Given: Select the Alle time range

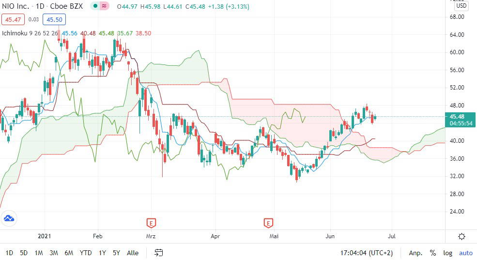Looking at the screenshot, I should 133,253.
